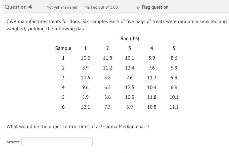
Task: Click the Flag question link
Action: click(155, 7)
